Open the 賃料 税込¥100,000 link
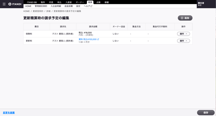 (x=89, y=39)
